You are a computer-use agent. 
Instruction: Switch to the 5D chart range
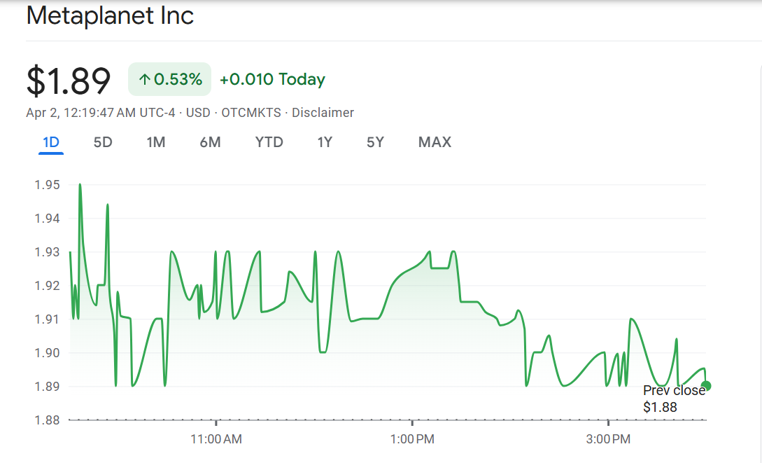pos(101,141)
